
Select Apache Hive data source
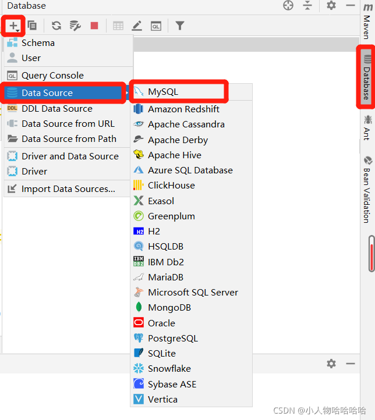(192, 155)
